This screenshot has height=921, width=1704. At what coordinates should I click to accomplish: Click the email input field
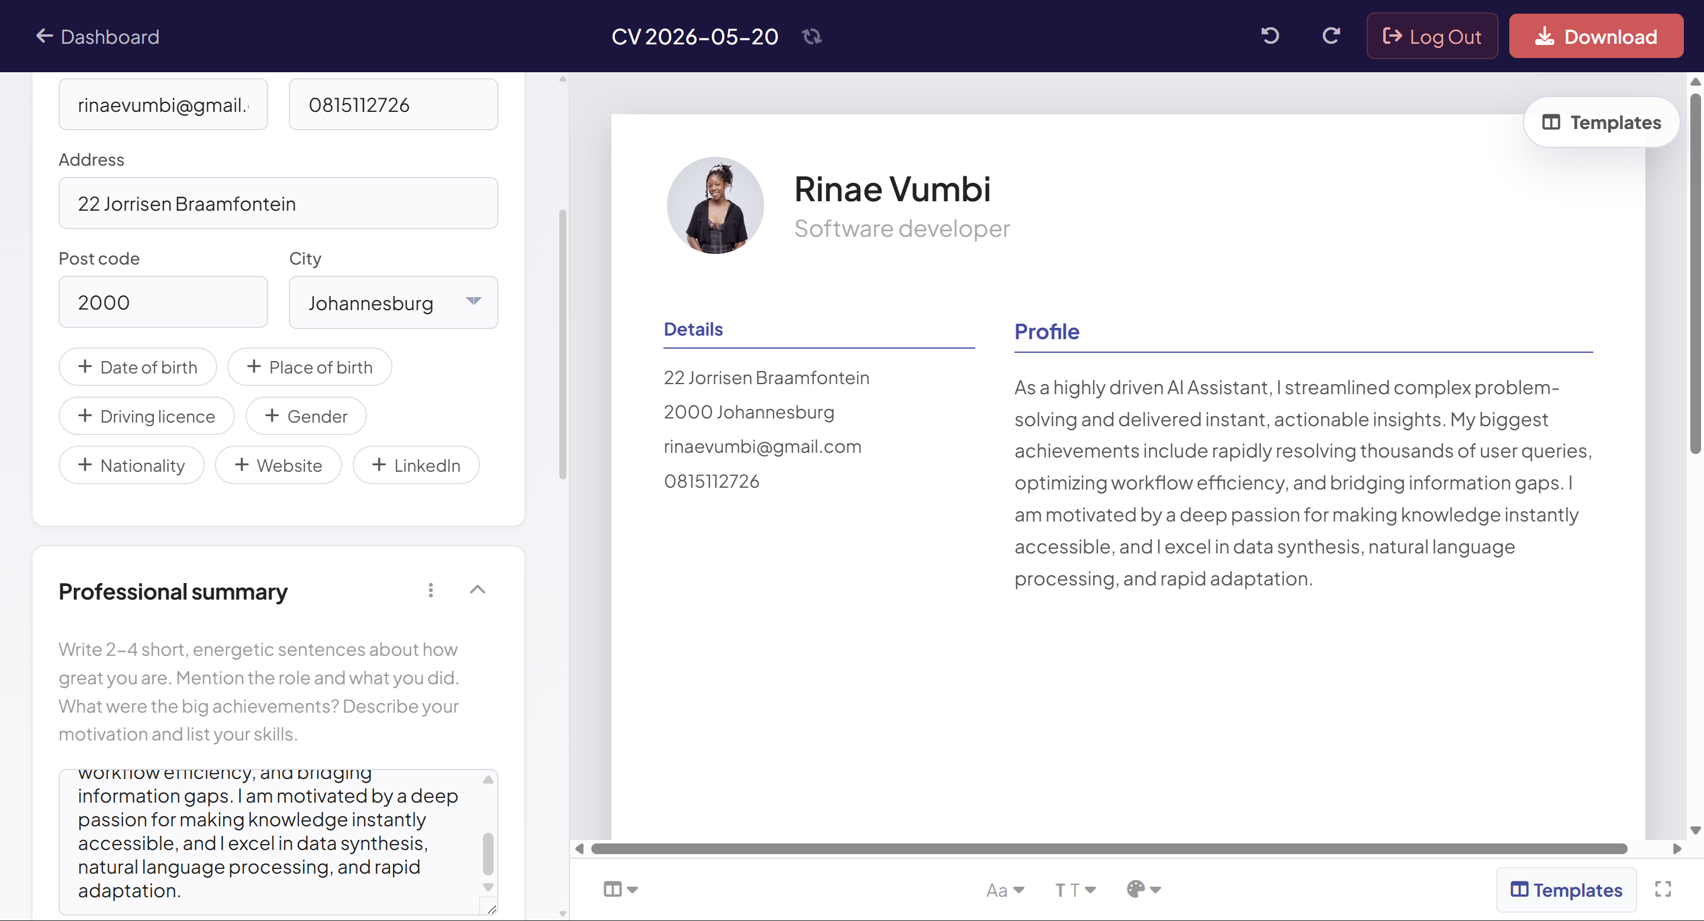[163, 104]
